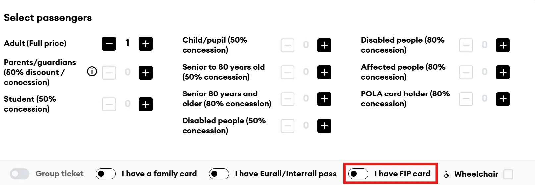
Task: Decrease Adult (Full price) passenger count
Action: point(109,44)
